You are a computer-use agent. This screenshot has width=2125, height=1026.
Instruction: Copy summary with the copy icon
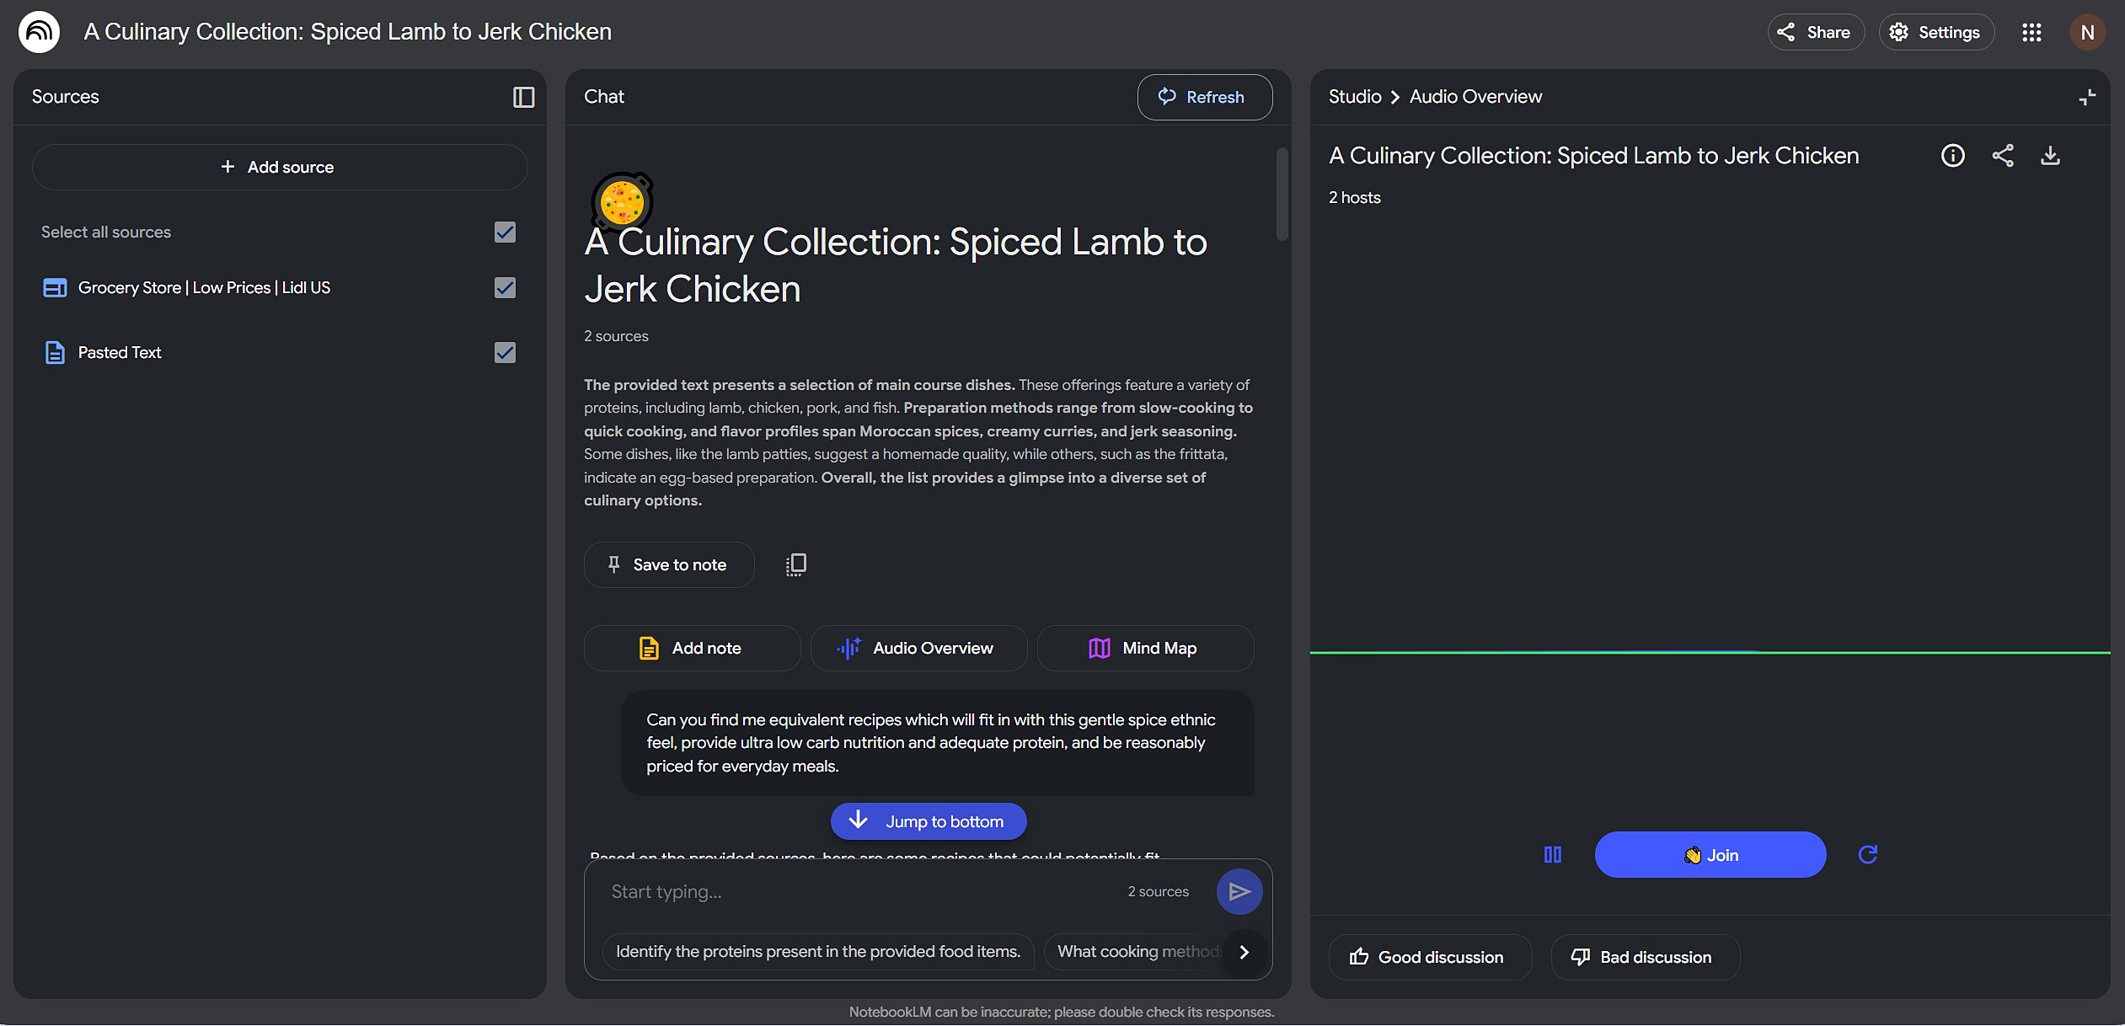(795, 564)
